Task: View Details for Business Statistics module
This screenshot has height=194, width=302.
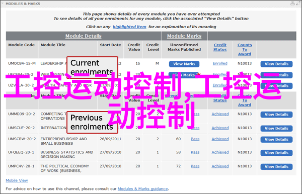Action: (276, 153)
